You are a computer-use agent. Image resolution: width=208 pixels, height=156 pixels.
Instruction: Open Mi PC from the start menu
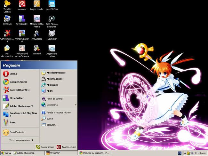pyautogui.click(x=59, y=91)
